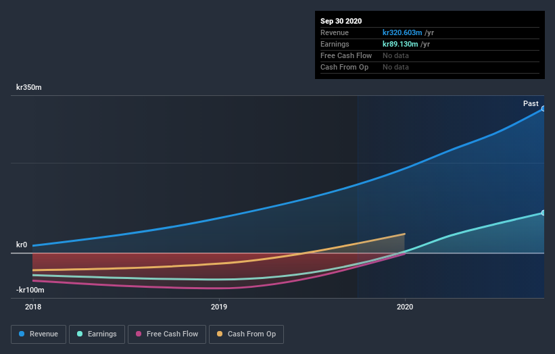
Task: Toggle the Revenue legend button
Action: point(39,334)
